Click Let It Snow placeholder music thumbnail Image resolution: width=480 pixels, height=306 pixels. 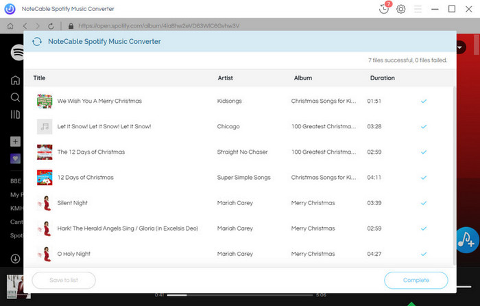45,126
